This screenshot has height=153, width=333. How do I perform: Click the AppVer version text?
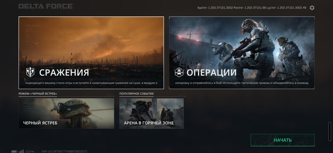click(x=215, y=8)
